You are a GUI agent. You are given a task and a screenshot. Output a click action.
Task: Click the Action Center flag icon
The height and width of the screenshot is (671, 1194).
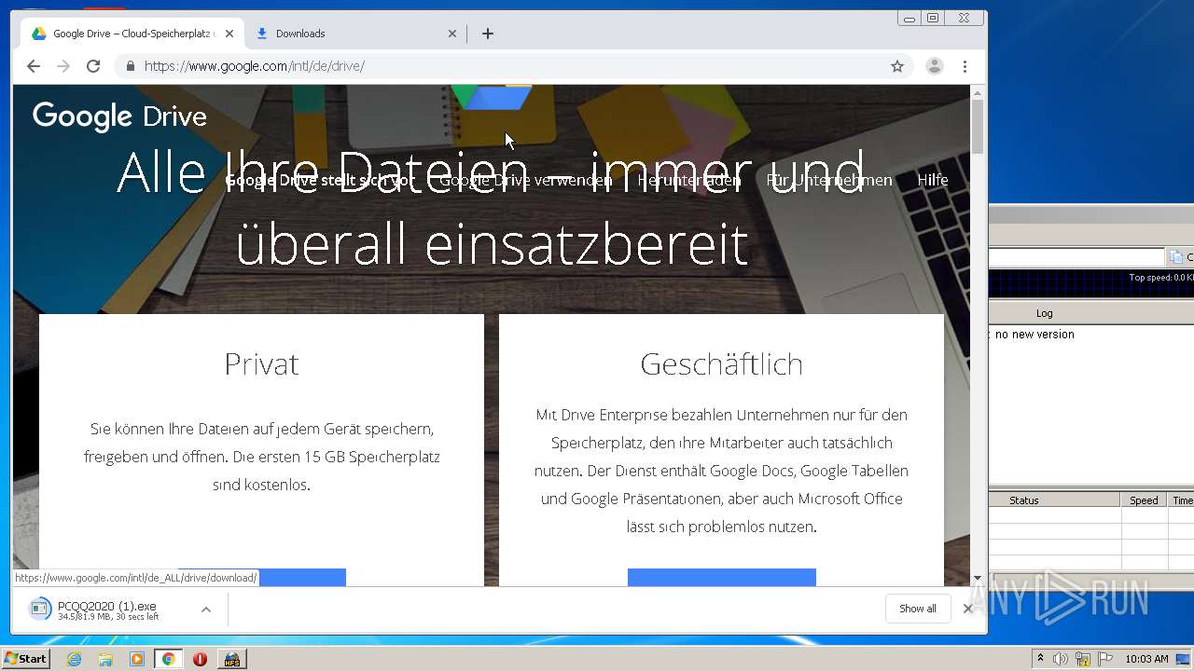point(1104,659)
